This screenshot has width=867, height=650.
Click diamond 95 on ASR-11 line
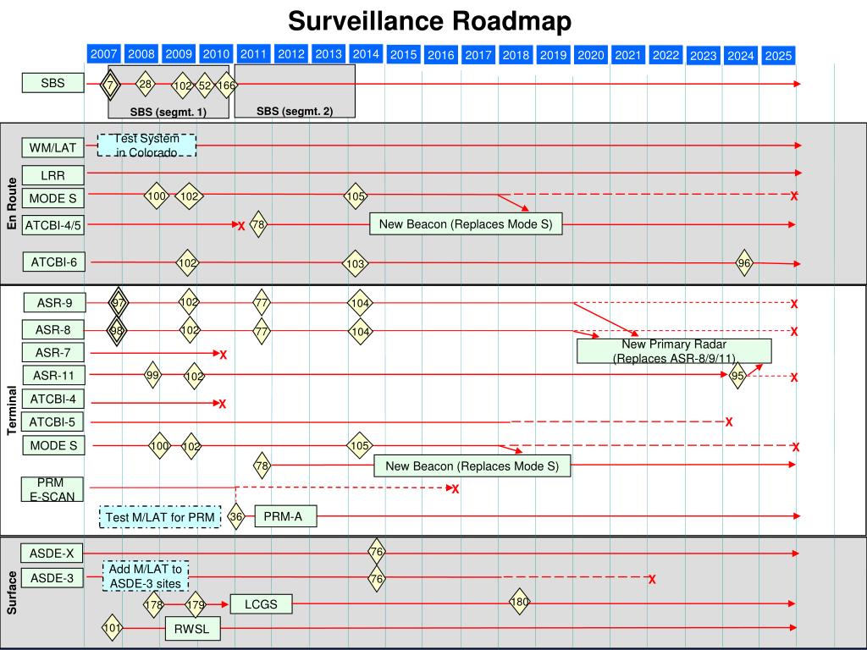coord(737,376)
